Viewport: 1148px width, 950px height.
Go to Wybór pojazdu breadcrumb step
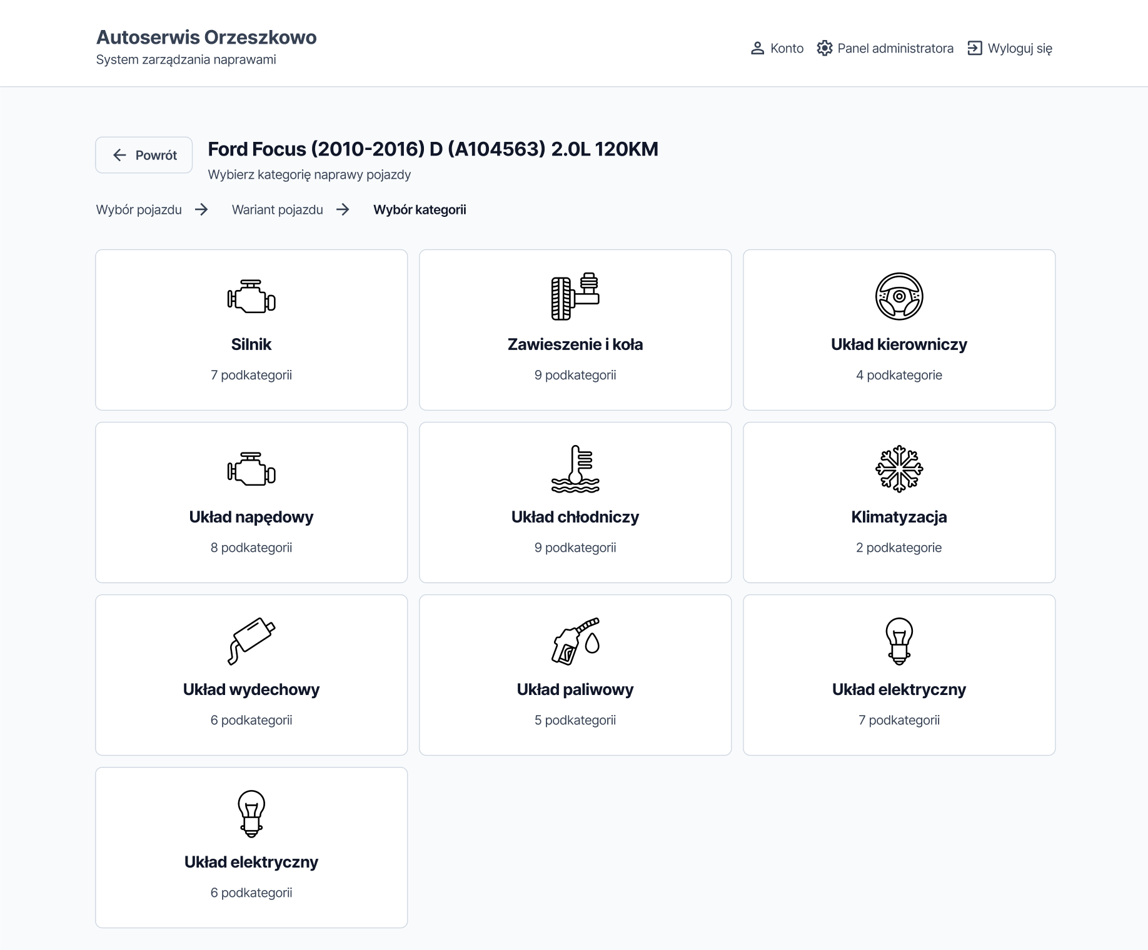pyautogui.click(x=139, y=210)
